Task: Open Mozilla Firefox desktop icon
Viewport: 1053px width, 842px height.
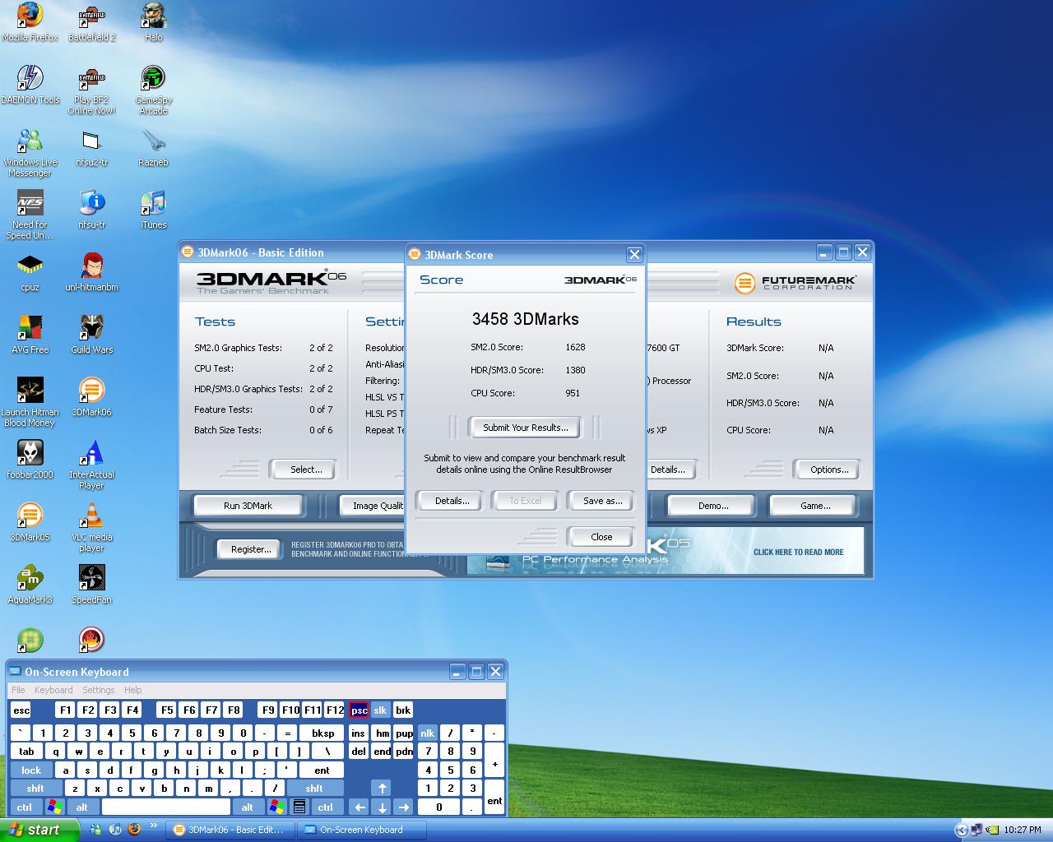Action: [30, 22]
